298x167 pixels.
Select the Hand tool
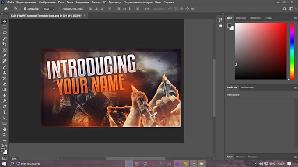4,129
